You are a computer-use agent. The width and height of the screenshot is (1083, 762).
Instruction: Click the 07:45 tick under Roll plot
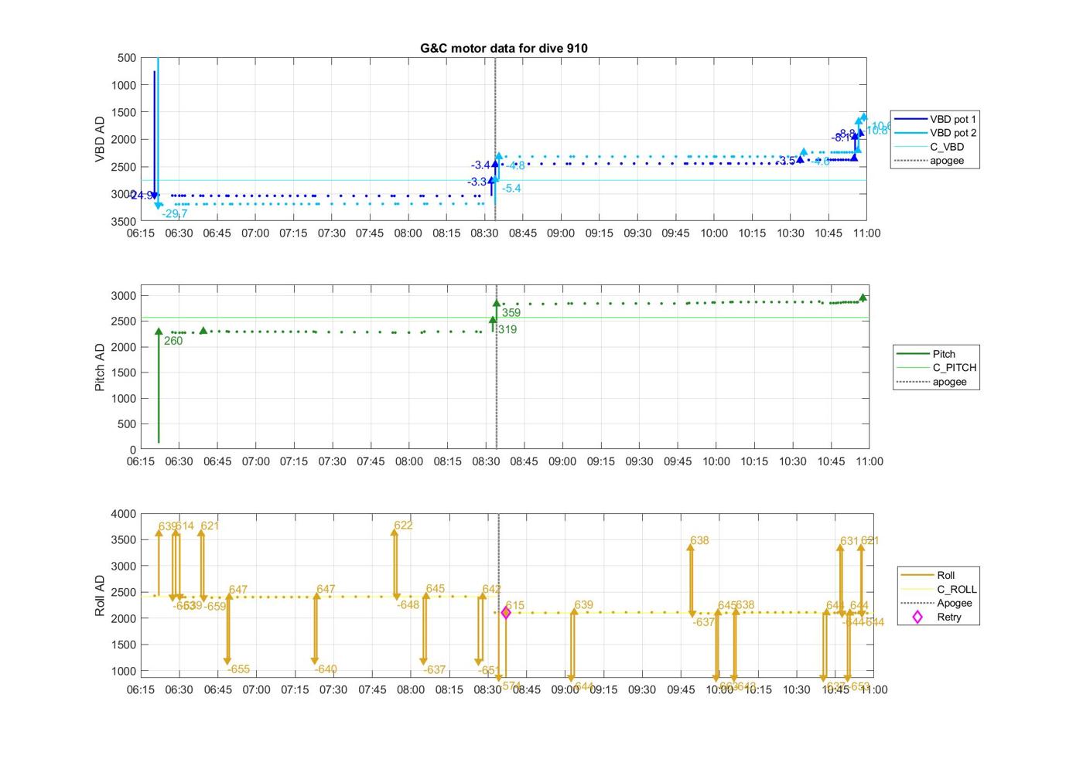(x=372, y=689)
